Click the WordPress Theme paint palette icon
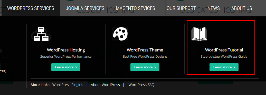The height and width of the screenshot is (95, 266). [120, 34]
